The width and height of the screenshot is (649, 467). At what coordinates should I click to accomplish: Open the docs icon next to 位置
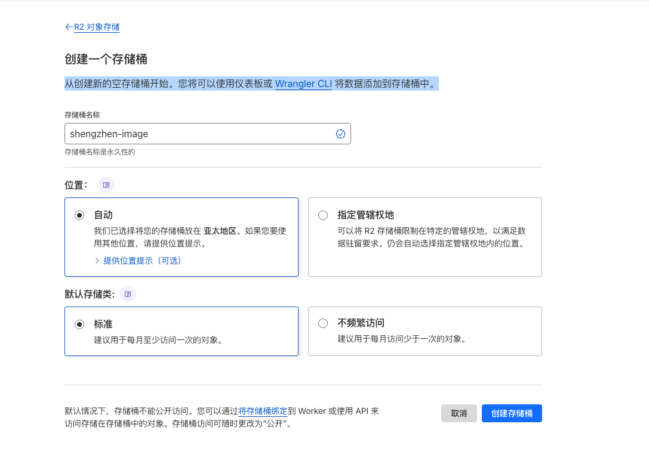point(106,185)
